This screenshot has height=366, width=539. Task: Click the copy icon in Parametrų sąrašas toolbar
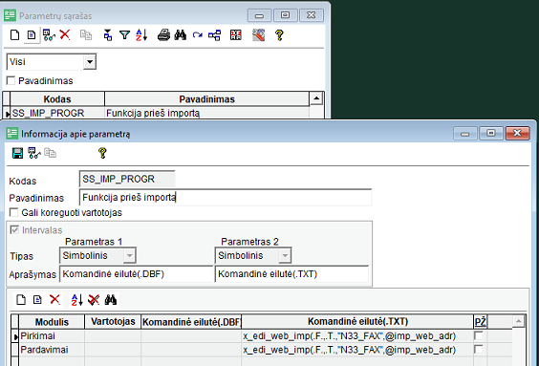tap(86, 35)
